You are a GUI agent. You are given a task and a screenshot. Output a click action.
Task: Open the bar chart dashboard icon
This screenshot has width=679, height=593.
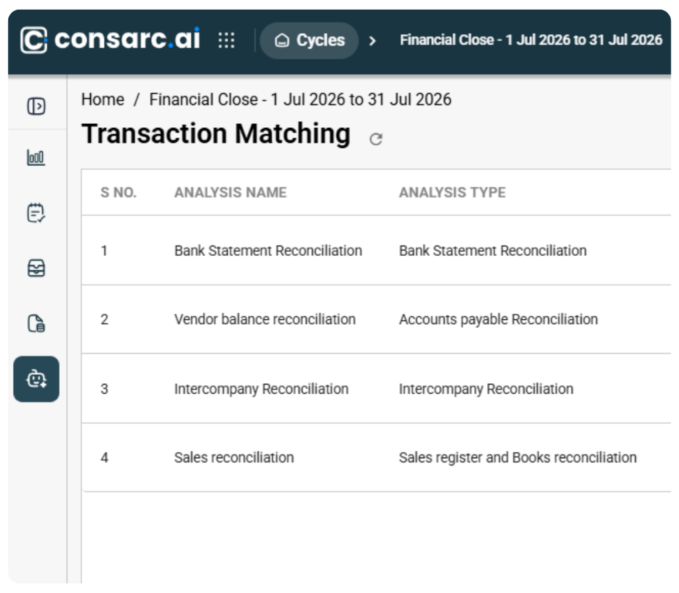(x=36, y=158)
